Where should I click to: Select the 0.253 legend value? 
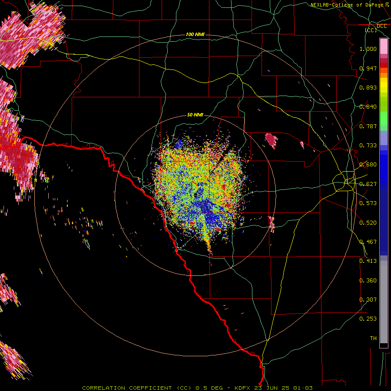368,319
